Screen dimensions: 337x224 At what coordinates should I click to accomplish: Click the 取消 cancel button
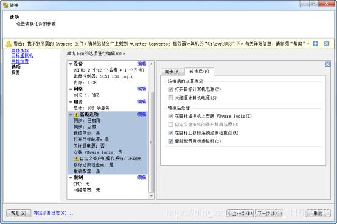coord(318,213)
